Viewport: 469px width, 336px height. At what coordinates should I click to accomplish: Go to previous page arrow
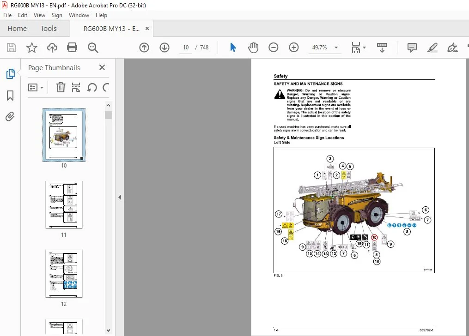click(x=144, y=48)
